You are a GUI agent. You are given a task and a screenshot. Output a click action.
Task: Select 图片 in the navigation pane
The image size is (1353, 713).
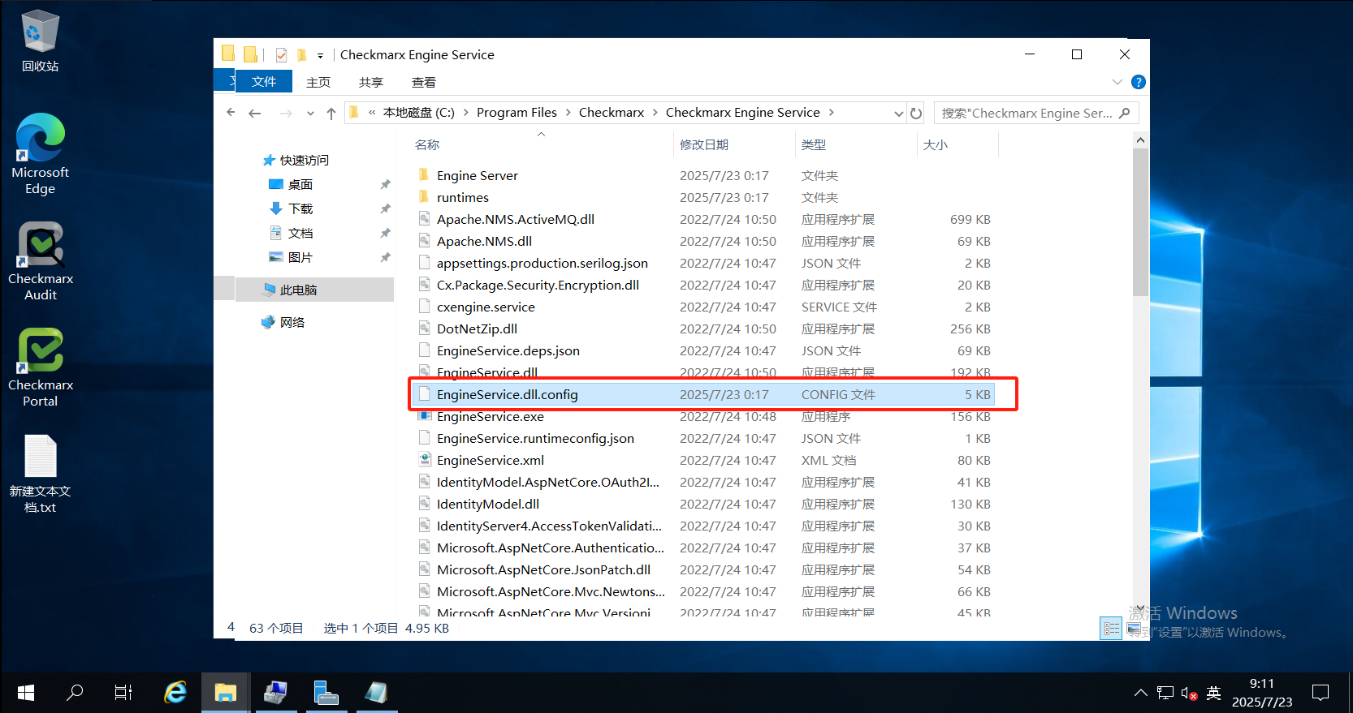(300, 258)
